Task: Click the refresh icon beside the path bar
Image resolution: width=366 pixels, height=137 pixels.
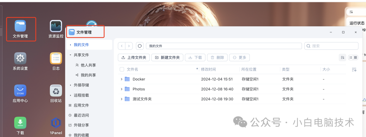Action: (x=140, y=46)
